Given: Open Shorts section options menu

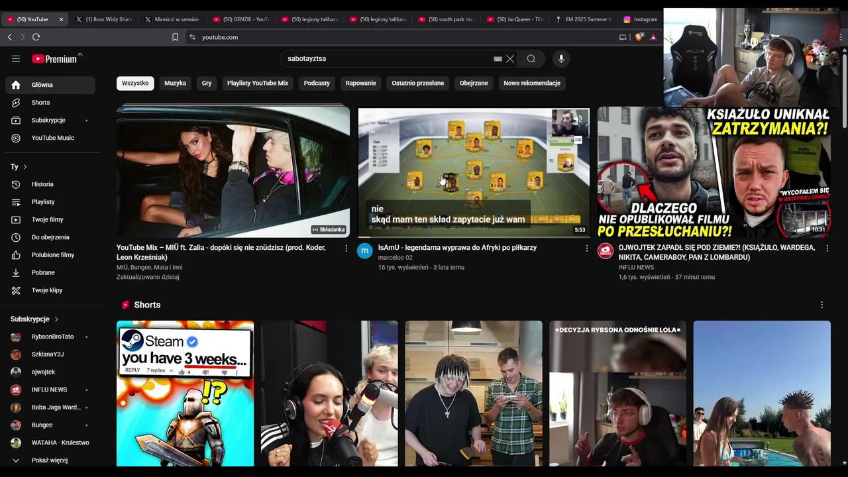Looking at the screenshot, I should click(x=822, y=305).
